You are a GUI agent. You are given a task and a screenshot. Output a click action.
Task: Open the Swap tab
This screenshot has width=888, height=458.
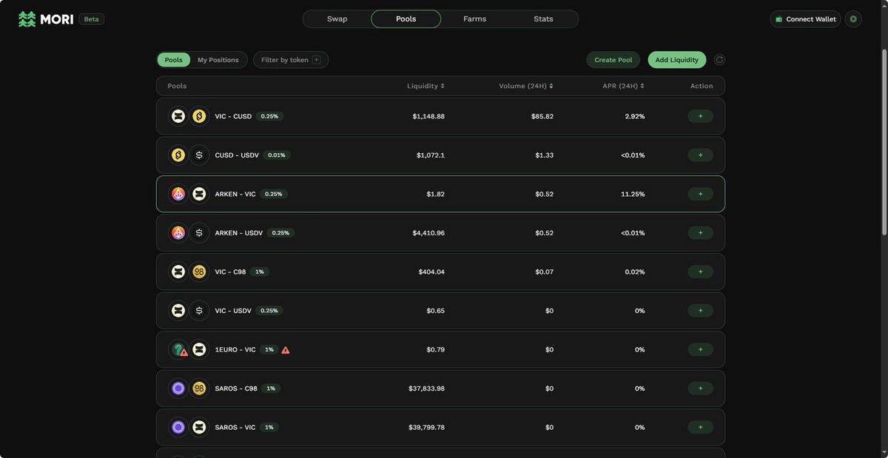coord(337,19)
